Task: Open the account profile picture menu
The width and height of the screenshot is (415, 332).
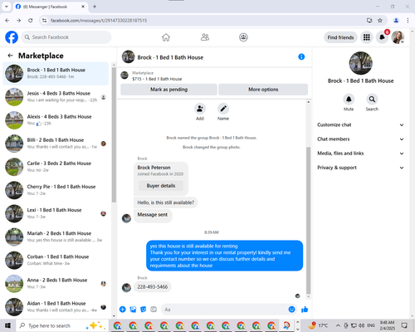Action: pos(398,37)
